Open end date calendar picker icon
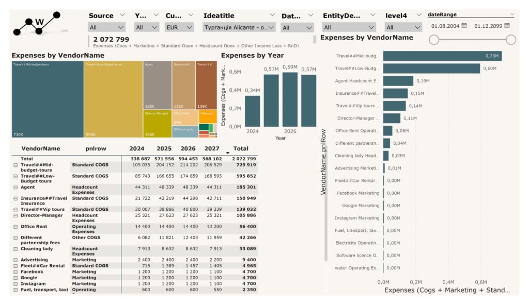 click(507, 26)
